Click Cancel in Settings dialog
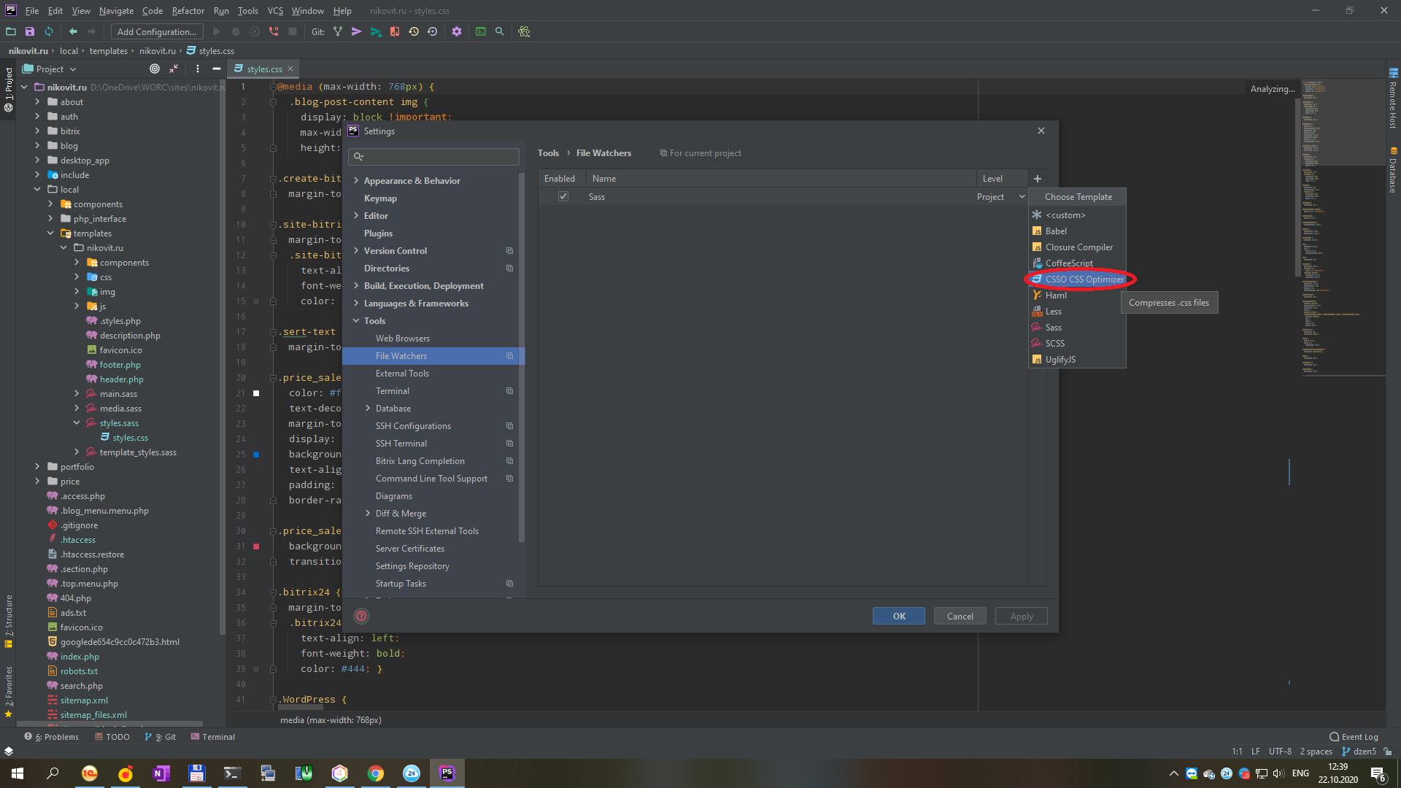Viewport: 1401px width, 788px height. pyautogui.click(x=960, y=617)
